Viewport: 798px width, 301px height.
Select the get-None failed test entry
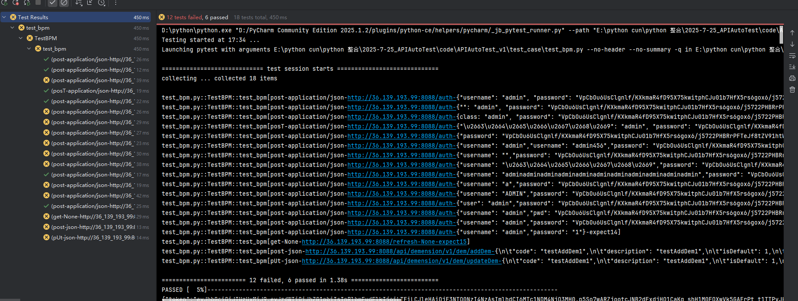click(x=93, y=217)
